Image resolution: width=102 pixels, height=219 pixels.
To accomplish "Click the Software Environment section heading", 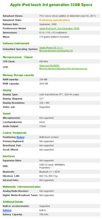I will 16,44.
